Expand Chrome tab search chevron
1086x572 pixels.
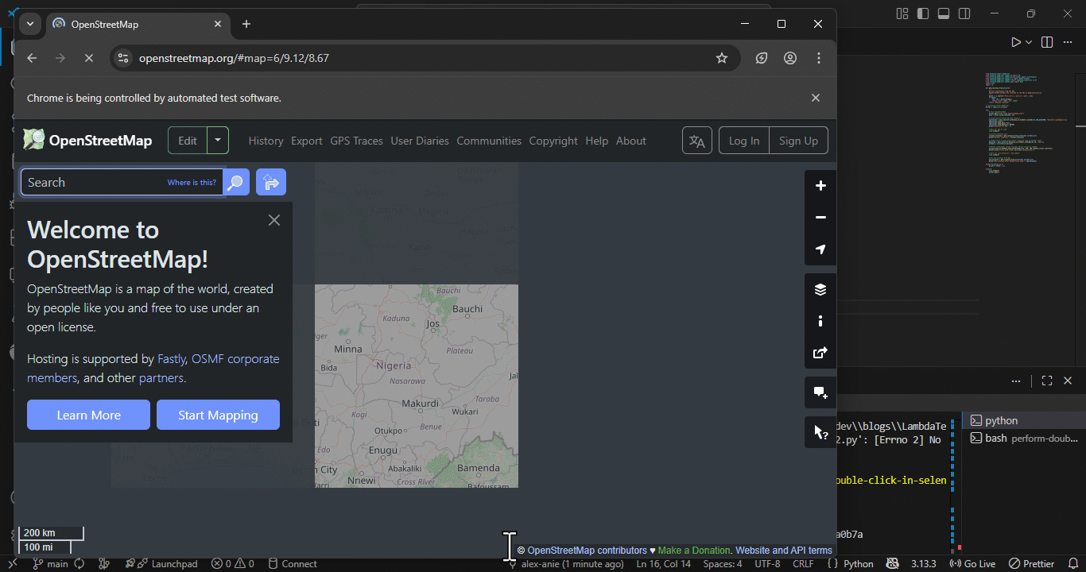pos(30,24)
